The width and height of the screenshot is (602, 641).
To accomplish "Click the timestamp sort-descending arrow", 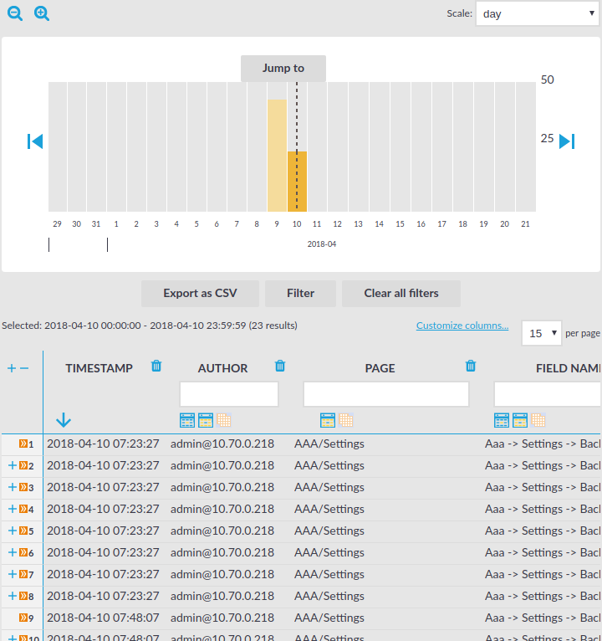I will [x=64, y=420].
